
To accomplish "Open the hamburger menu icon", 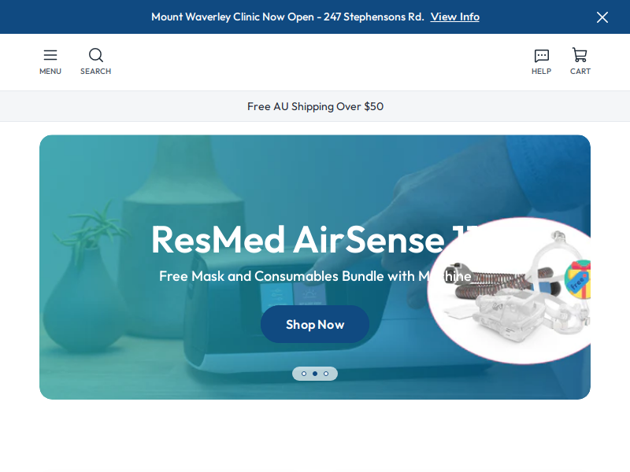I will point(50,55).
